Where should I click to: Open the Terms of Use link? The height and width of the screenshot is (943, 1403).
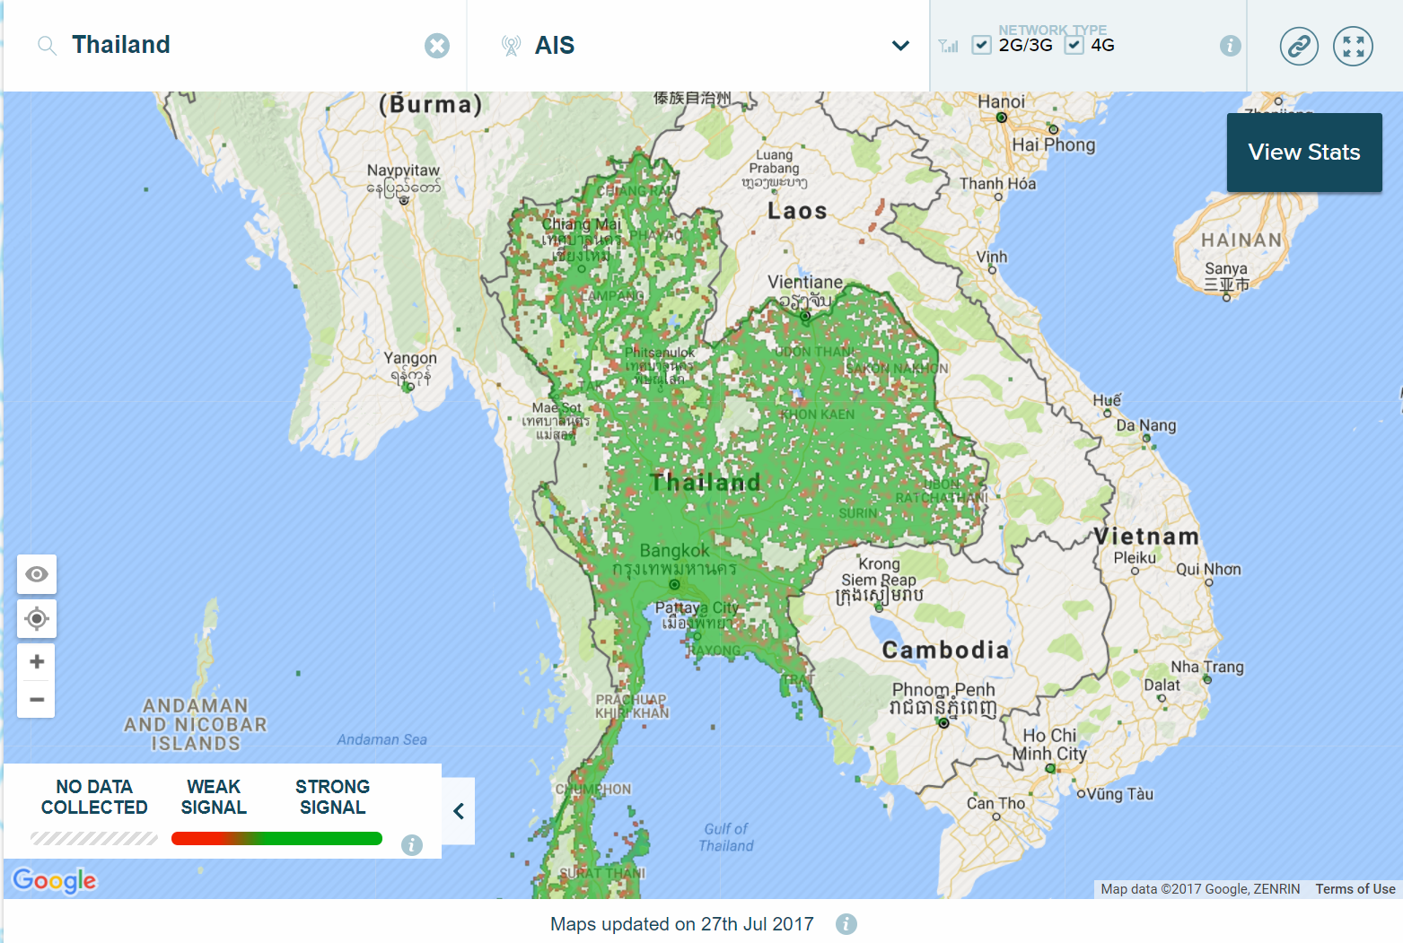point(1355,889)
